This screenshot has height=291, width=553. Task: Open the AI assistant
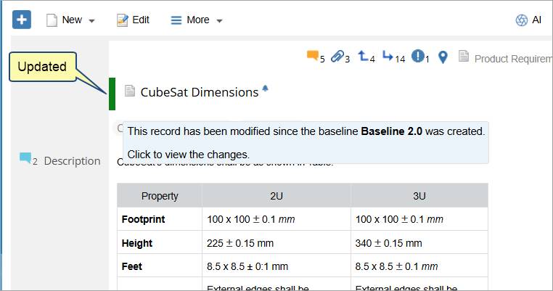(528, 20)
